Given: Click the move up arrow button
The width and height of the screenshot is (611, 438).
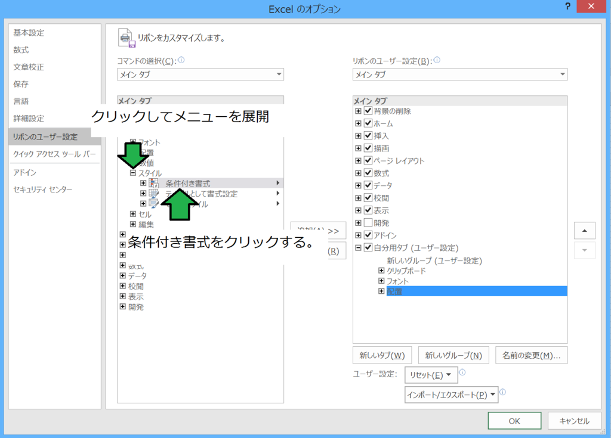Looking at the screenshot, I should [x=585, y=231].
